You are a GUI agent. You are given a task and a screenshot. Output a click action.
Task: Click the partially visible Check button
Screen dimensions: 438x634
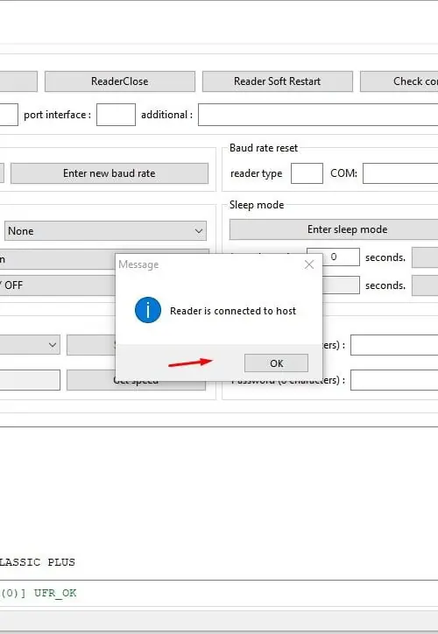(399, 81)
